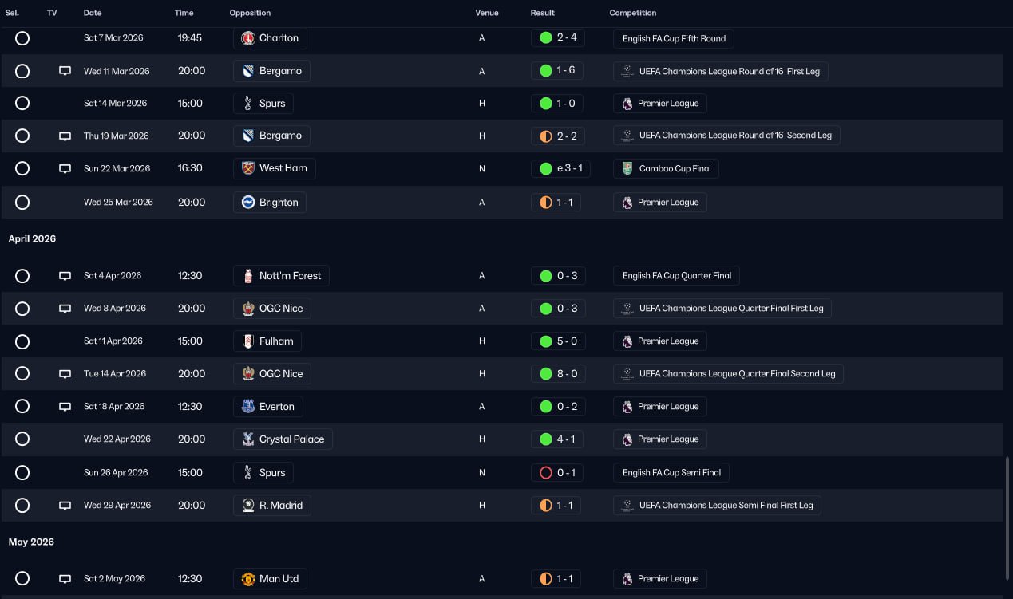Click the Everton club crest
Image resolution: width=1013 pixels, height=599 pixels.
coord(247,407)
